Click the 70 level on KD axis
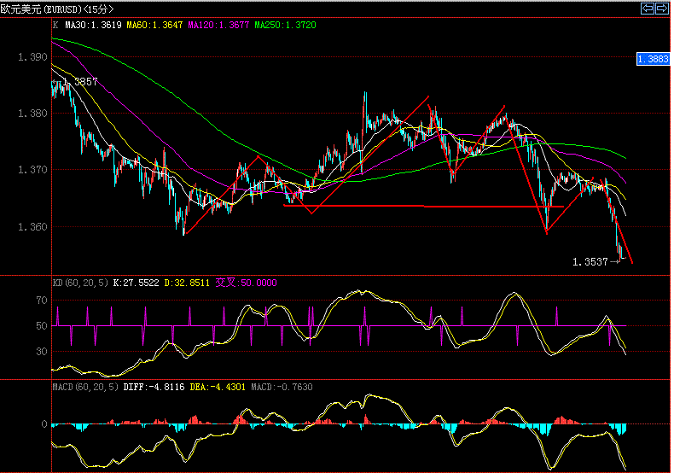 click(x=42, y=301)
